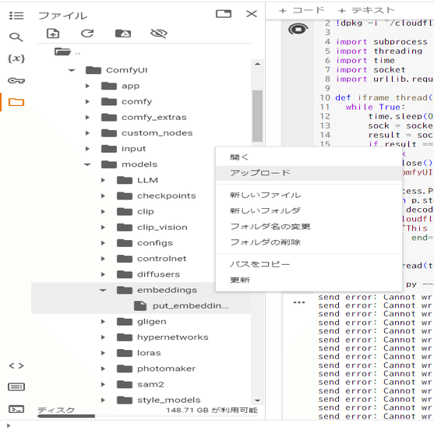Refresh the file browser listing

87,34
